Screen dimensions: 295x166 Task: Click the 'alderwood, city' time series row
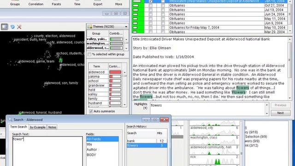[x=214, y=130]
